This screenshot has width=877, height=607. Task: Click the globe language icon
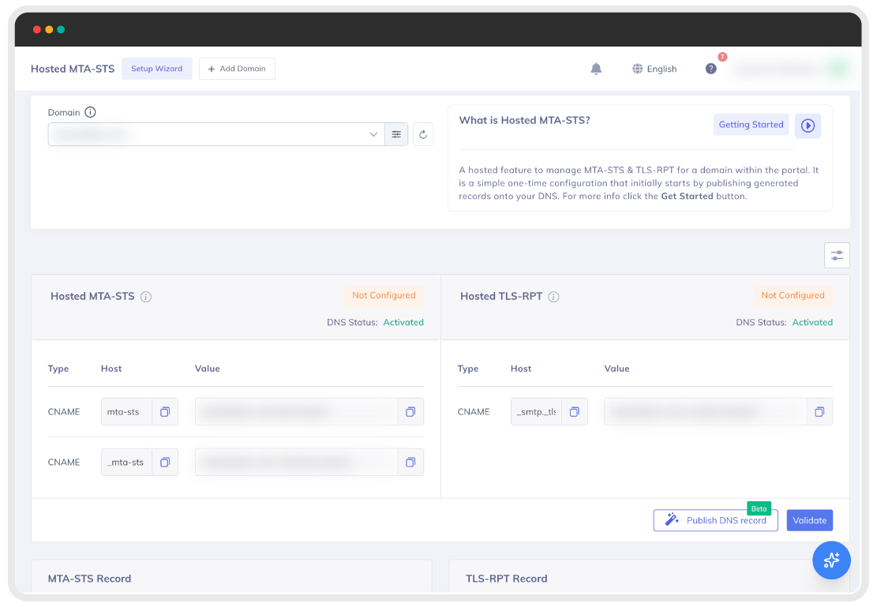pyautogui.click(x=637, y=69)
